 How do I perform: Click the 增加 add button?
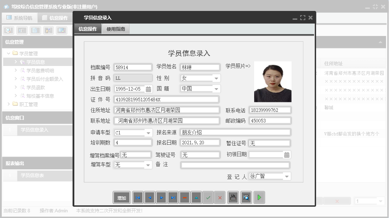pos(121,198)
